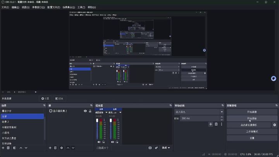Select the 场景 2 scene
Viewport: 279px width, 157px height.
[x=22, y=122]
